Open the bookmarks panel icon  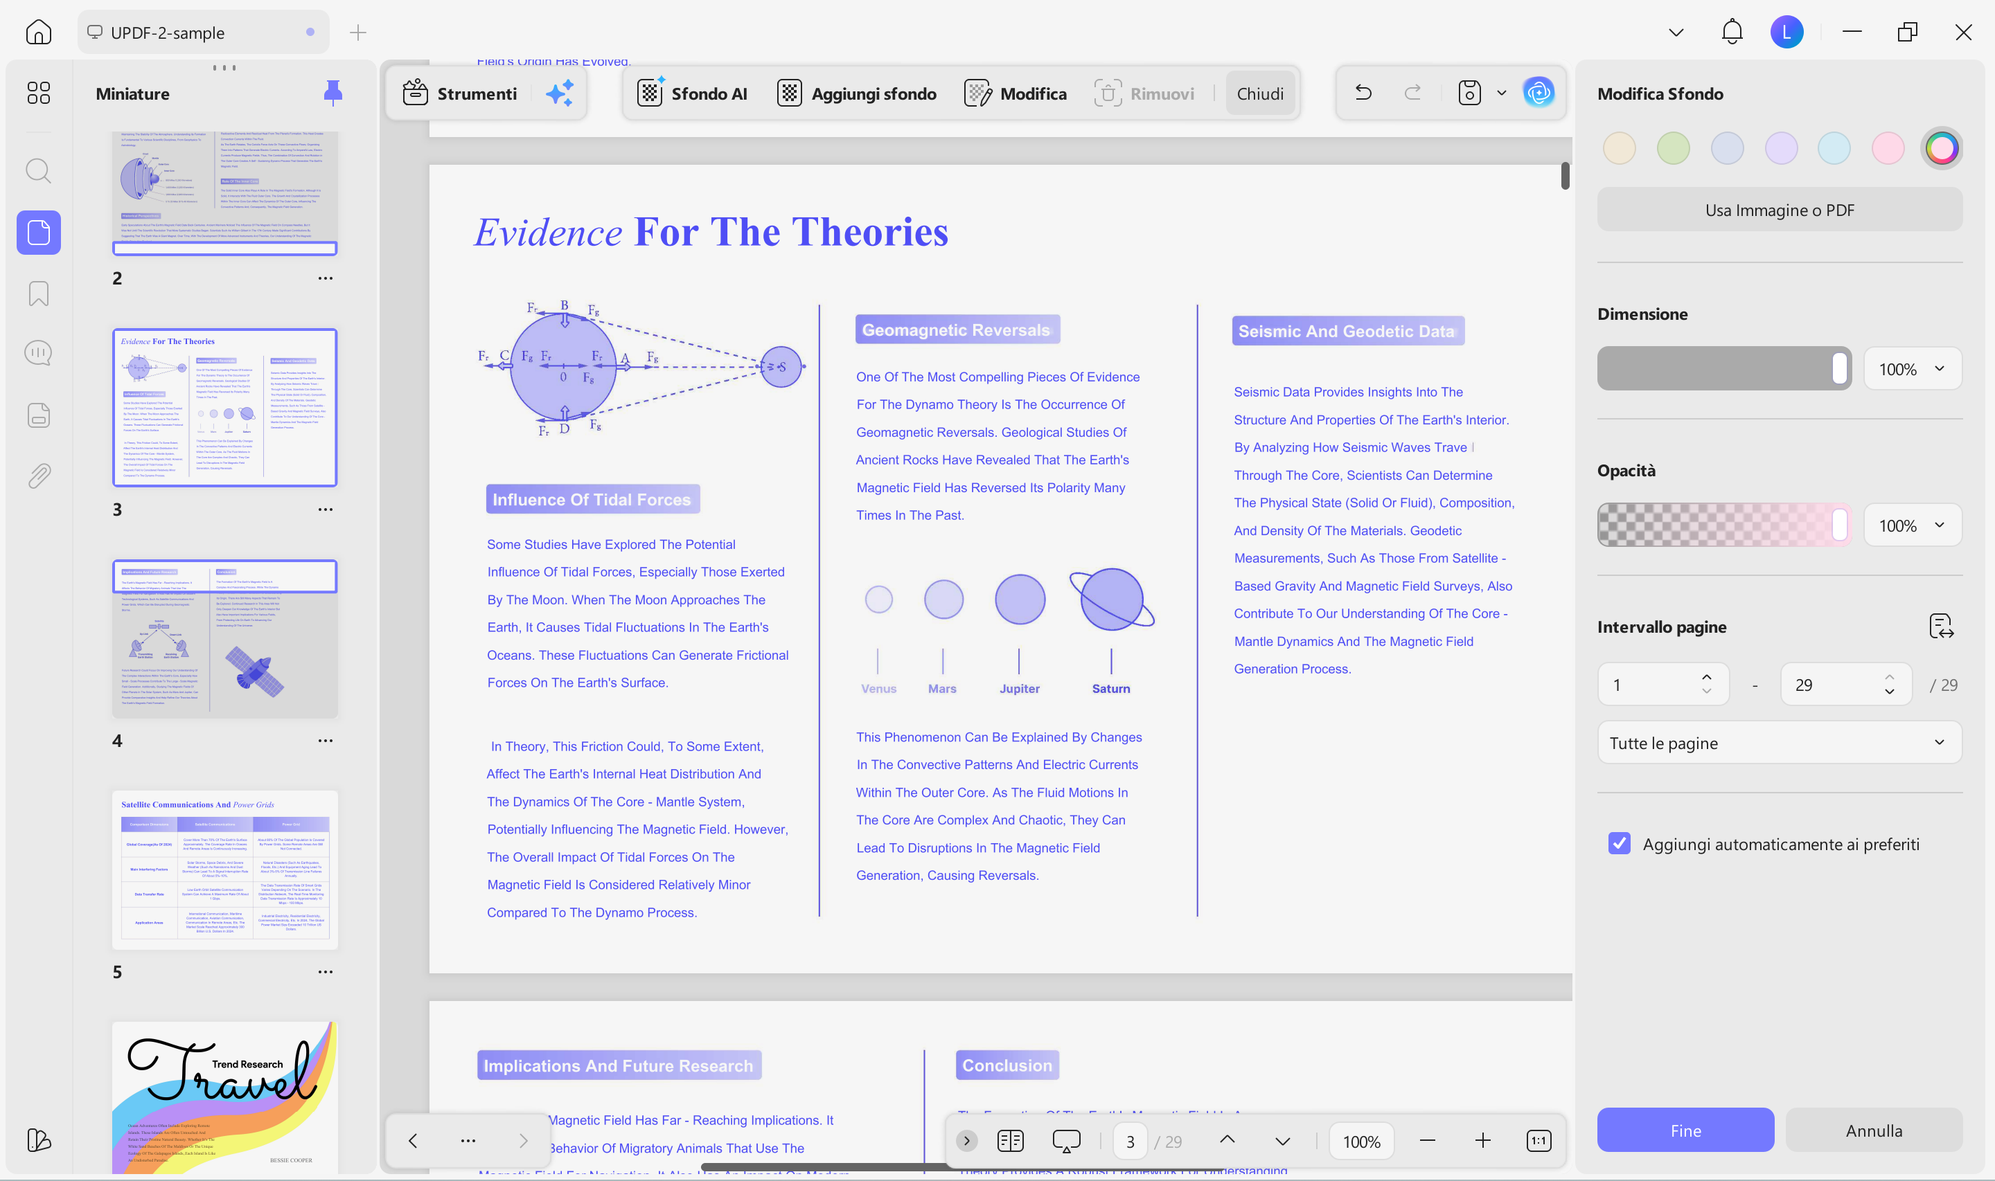[38, 294]
